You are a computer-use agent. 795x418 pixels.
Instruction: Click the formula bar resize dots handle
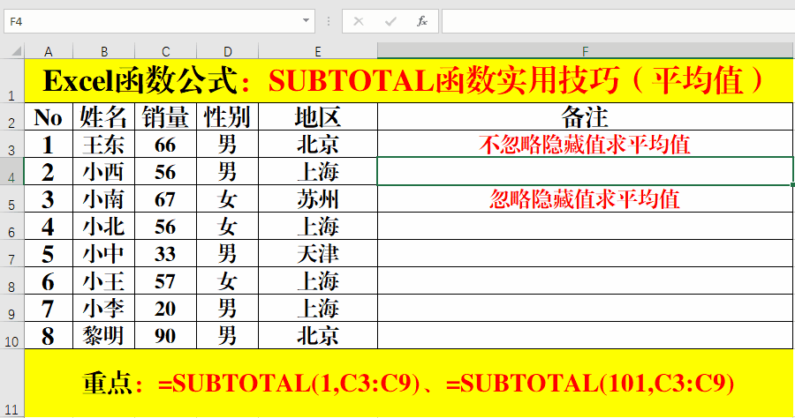point(329,21)
